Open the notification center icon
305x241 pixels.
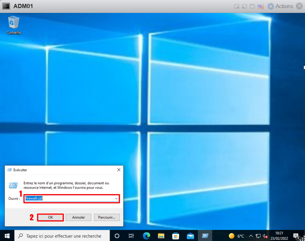pos(296,236)
